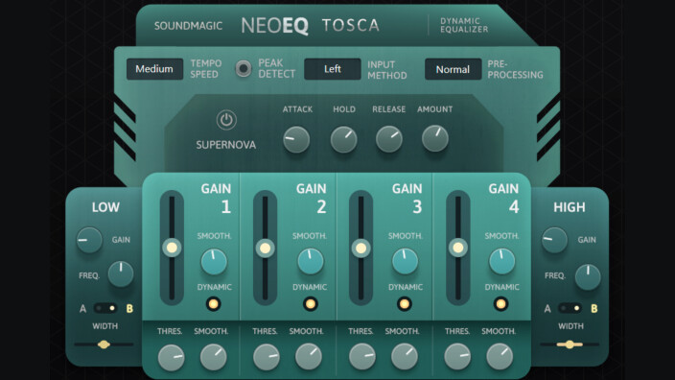Toggle the Dynamic LED for Gain 3
Image resolution: width=675 pixels, height=380 pixels.
point(405,304)
